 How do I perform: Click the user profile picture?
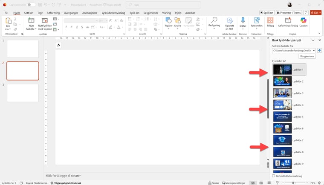[x=290, y=5]
